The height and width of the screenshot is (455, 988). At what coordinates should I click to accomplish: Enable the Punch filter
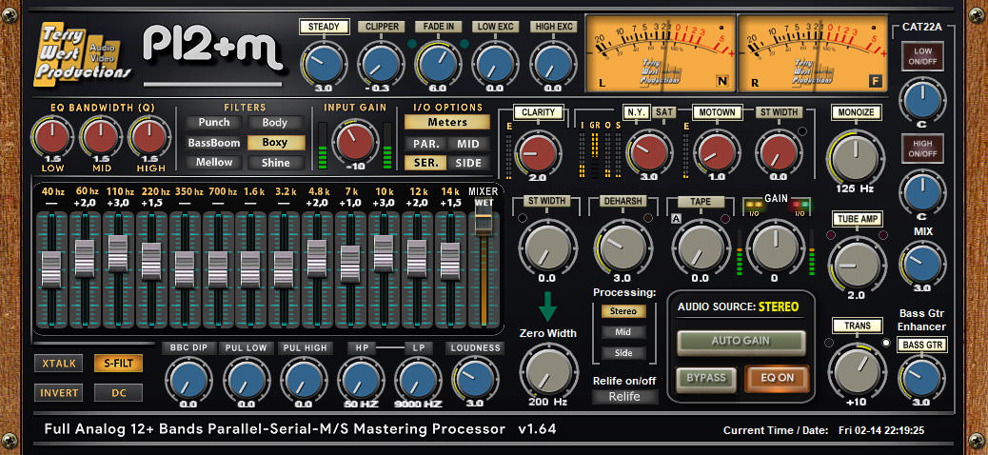tap(214, 122)
